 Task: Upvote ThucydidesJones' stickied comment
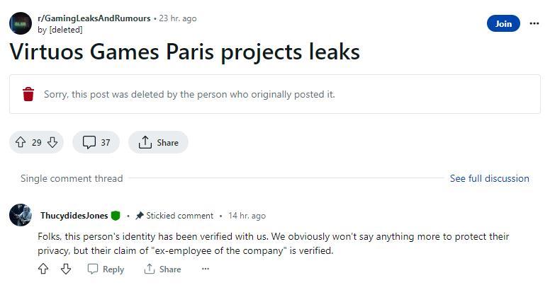(43, 269)
